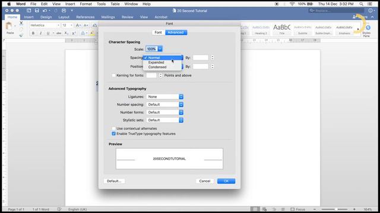
Task: Switch to Print Layout view in status bar
Action: [x=255, y=209]
